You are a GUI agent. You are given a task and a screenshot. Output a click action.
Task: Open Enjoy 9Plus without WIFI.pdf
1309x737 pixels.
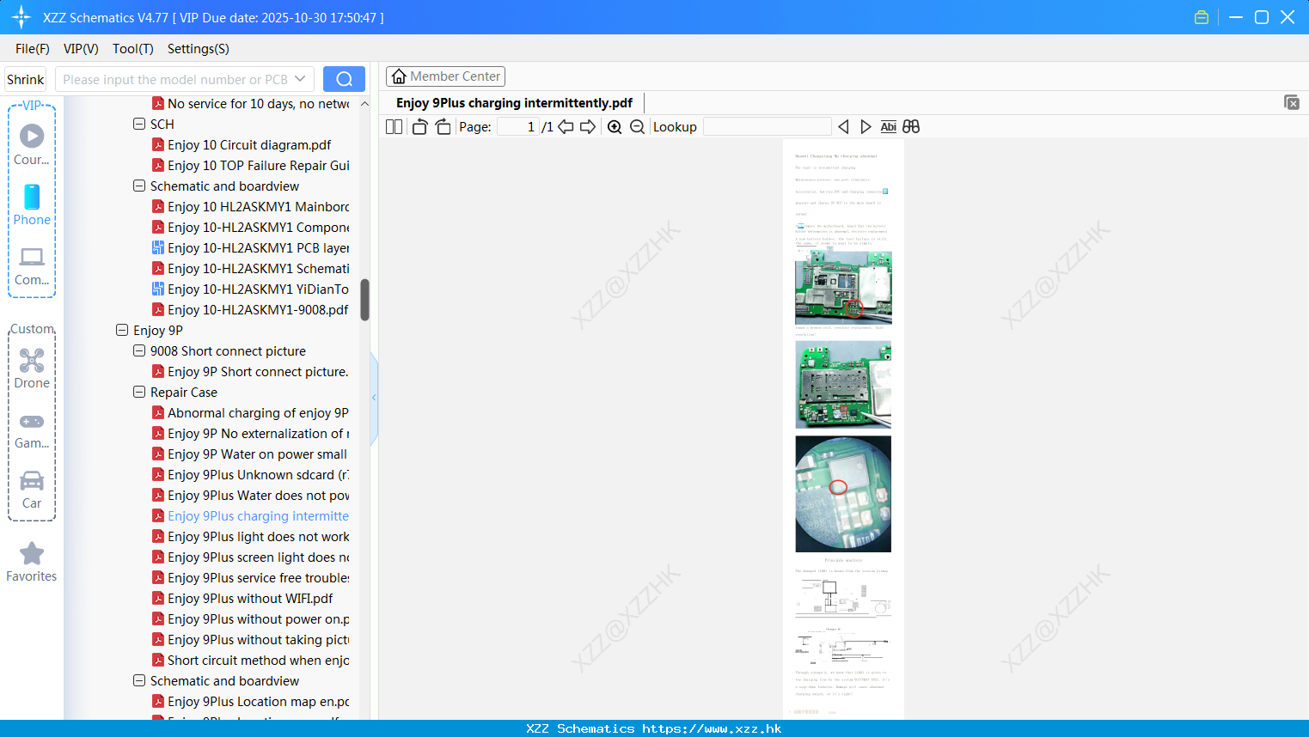tap(242, 598)
